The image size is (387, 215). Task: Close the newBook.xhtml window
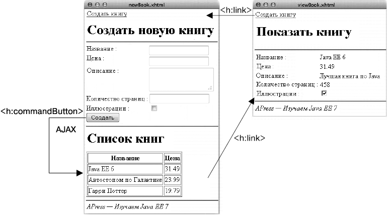[89, 4]
